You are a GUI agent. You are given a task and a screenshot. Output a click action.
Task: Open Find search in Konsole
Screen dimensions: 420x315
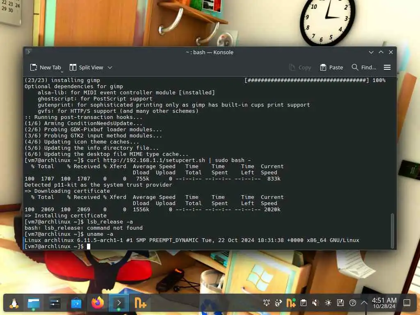coord(364,68)
